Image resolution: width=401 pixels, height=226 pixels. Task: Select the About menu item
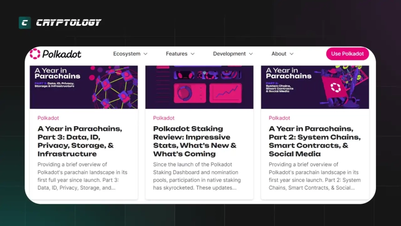point(279,54)
